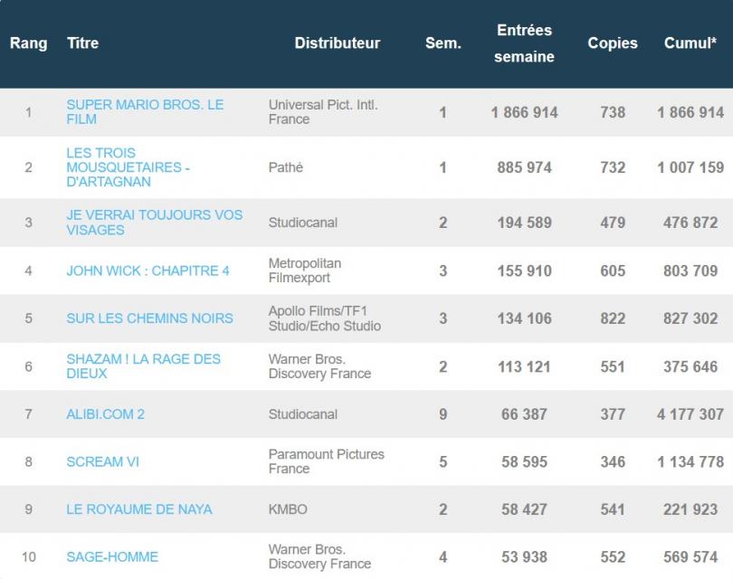Select cumulative total 1 134 778
The image size is (733, 579).
tap(690, 461)
